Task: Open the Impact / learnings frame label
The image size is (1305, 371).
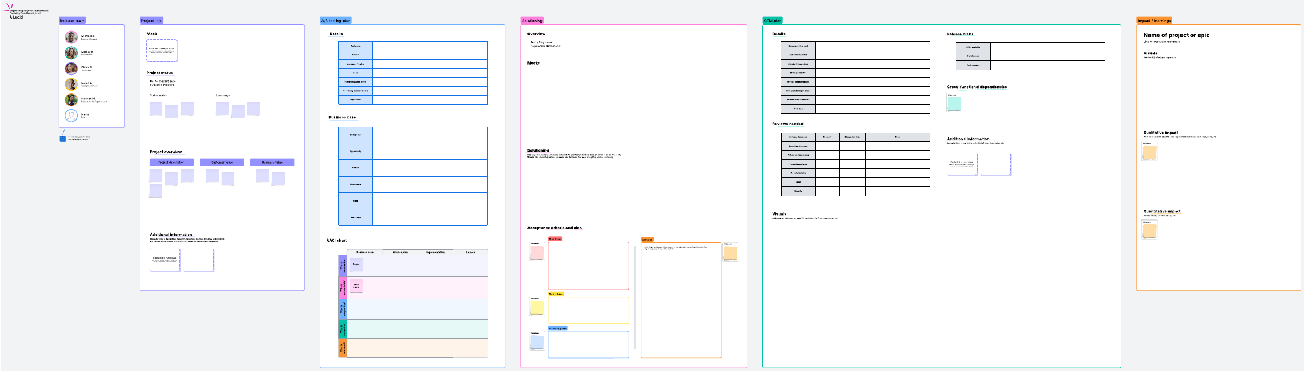Action: (x=1154, y=21)
